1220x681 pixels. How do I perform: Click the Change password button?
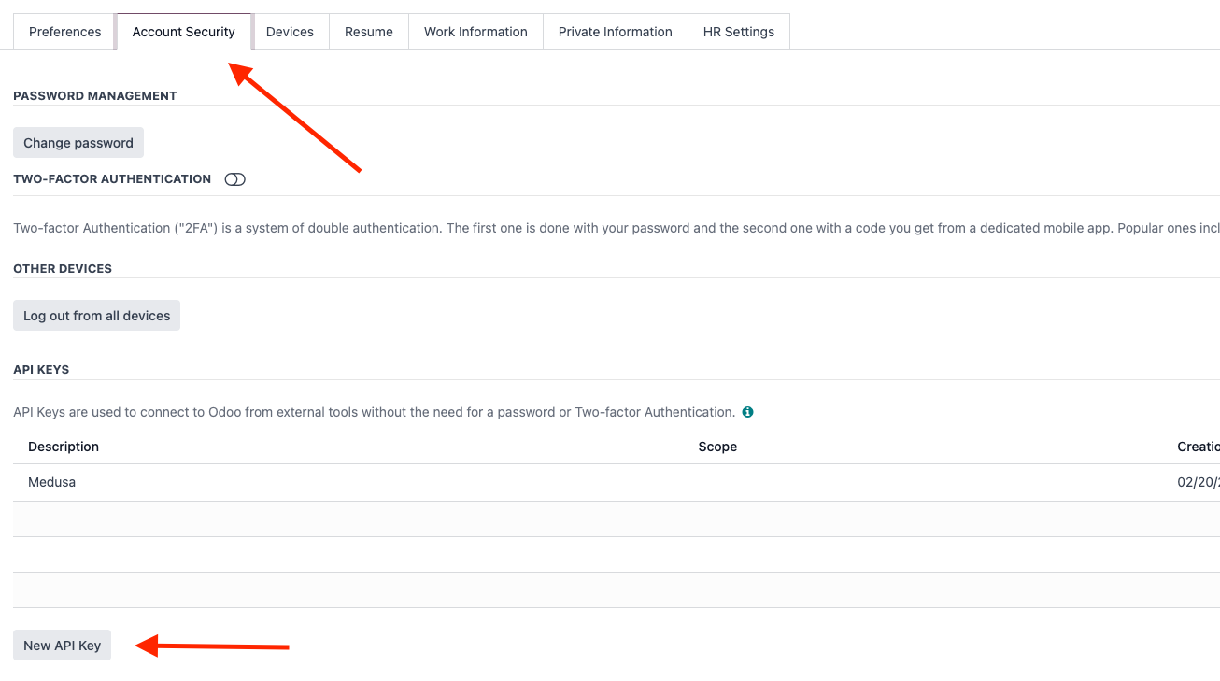[78, 142]
